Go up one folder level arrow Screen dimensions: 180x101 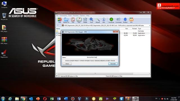point(58,25)
